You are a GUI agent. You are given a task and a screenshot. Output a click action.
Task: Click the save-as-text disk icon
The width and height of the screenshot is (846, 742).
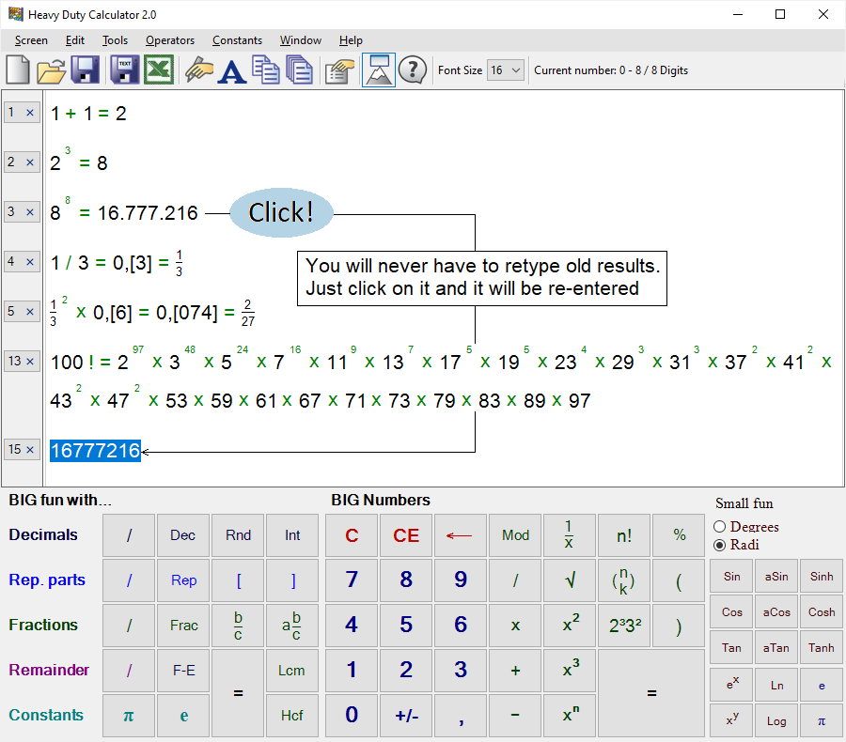pos(123,70)
